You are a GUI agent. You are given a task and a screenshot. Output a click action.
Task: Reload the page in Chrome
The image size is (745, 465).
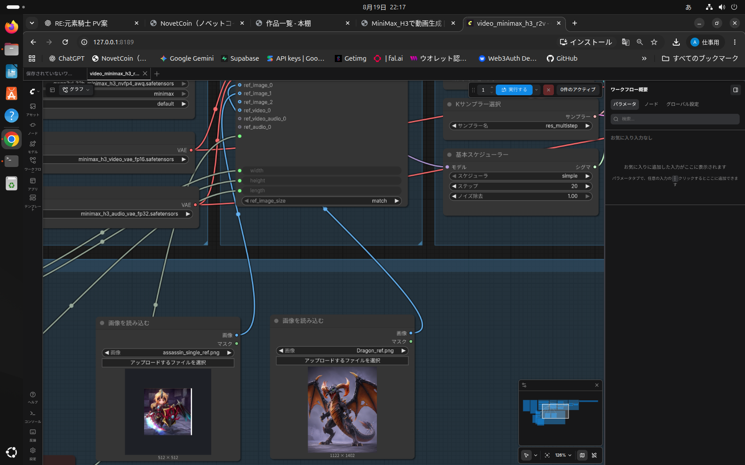(65, 42)
